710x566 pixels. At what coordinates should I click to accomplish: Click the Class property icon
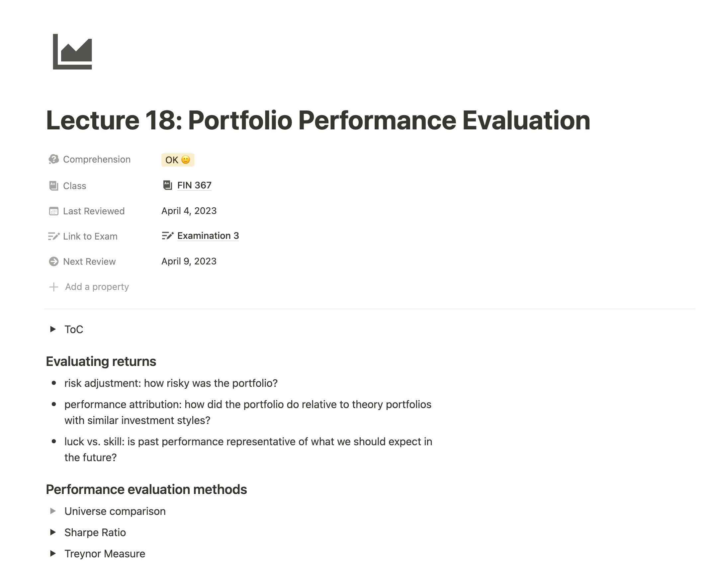53,186
